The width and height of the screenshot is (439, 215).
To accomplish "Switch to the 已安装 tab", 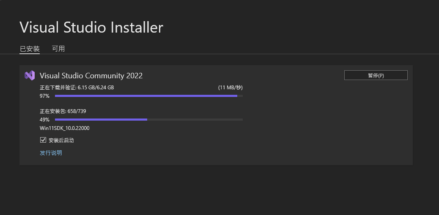I will pos(30,49).
